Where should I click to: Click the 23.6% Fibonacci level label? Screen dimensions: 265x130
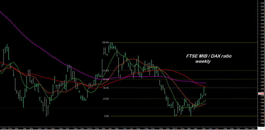[x=106, y=99]
